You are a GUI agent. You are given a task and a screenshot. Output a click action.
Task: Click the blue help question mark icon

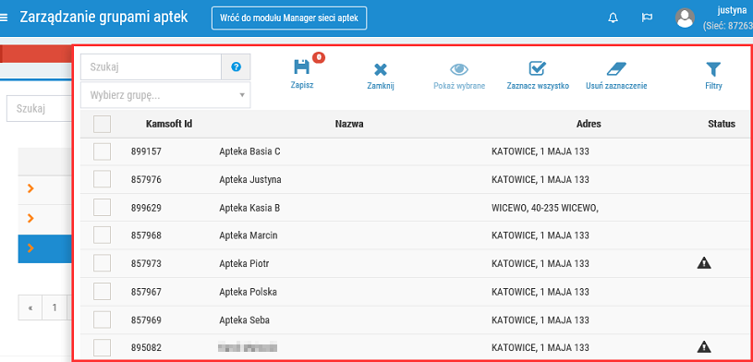point(236,67)
